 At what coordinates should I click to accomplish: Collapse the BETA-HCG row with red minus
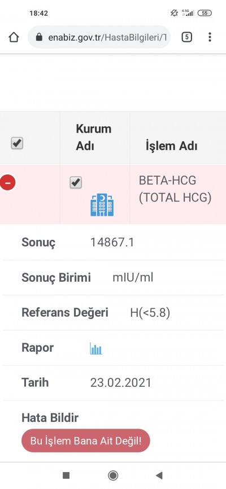coord(8,182)
